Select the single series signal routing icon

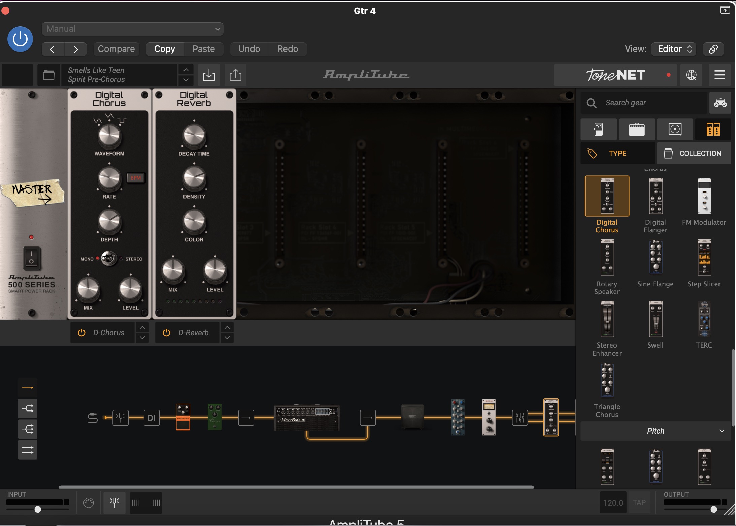(x=28, y=388)
